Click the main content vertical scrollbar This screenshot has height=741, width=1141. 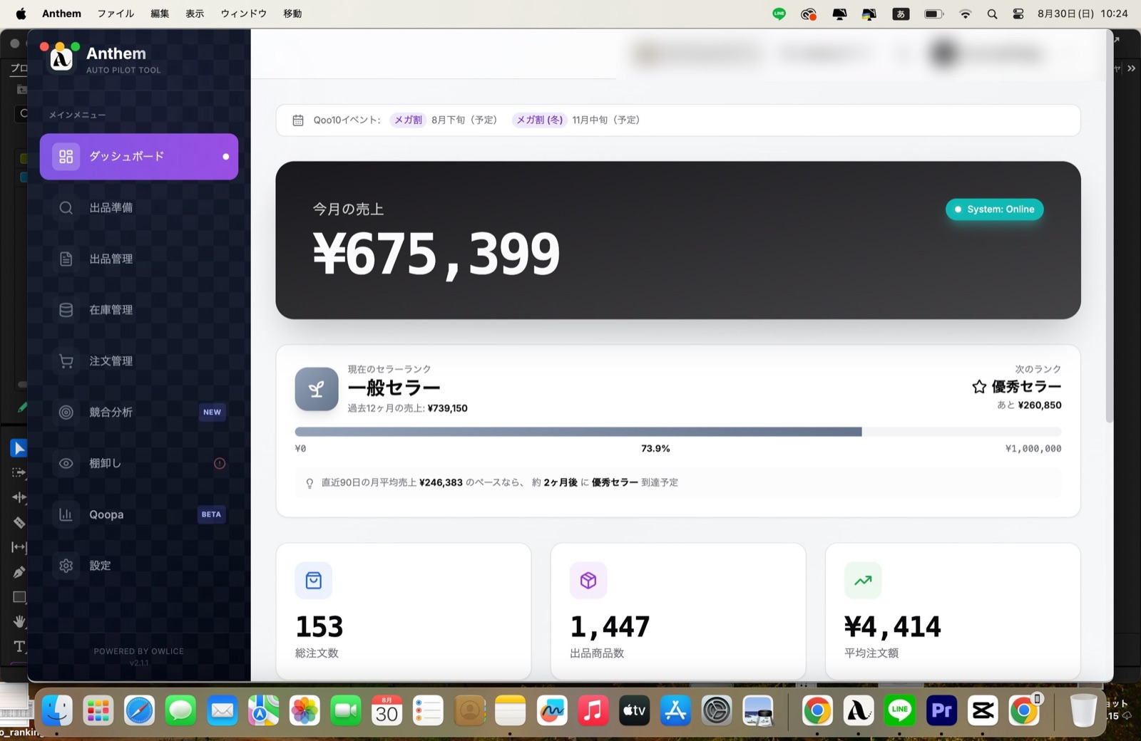[x=1109, y=228]
